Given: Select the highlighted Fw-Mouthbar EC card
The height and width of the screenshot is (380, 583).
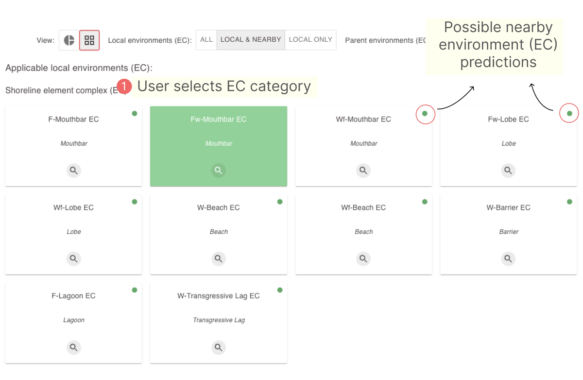Looking at the screenshot, I should (x=219, y=146).
